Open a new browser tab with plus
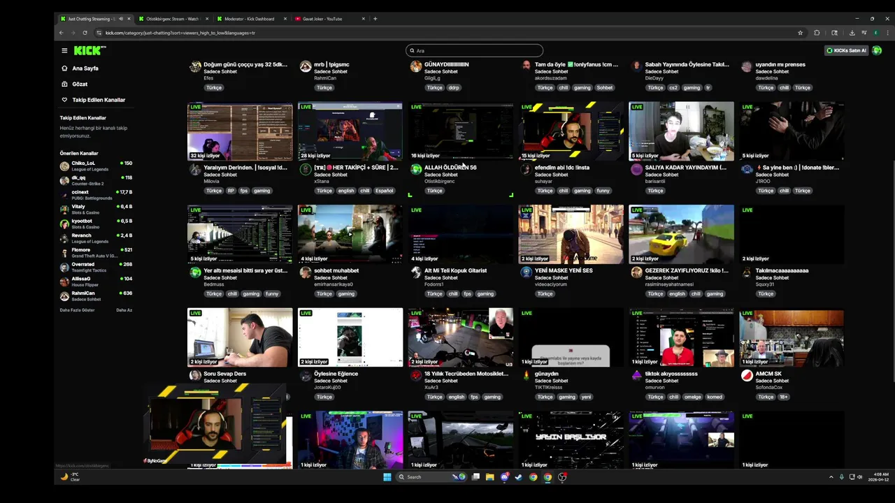Viewport: 895px width, 503px height. 375,19
